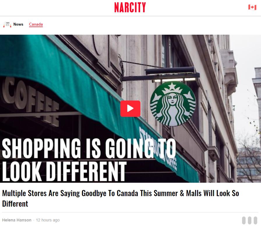This screenshot has width=261, height=227.
Task: Go to the Narcity home logo
Action: [130, 7]
